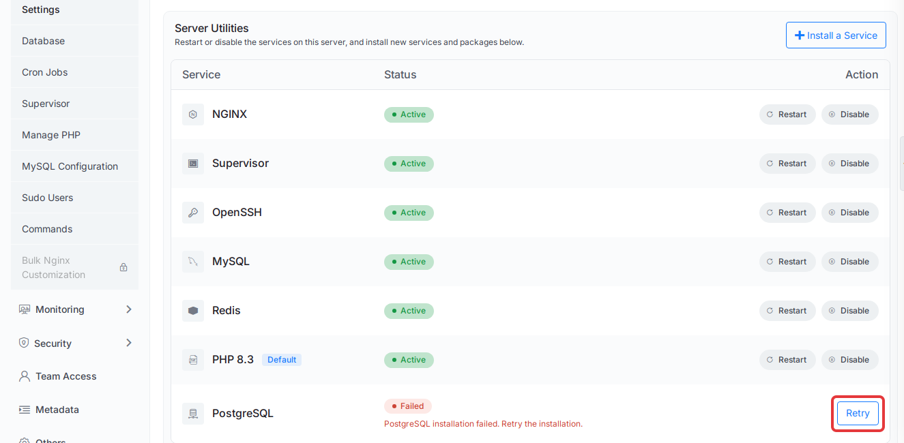Screen dimensions: 904x443
Task: Go to Sudo Users
Action: coord(74,198)
